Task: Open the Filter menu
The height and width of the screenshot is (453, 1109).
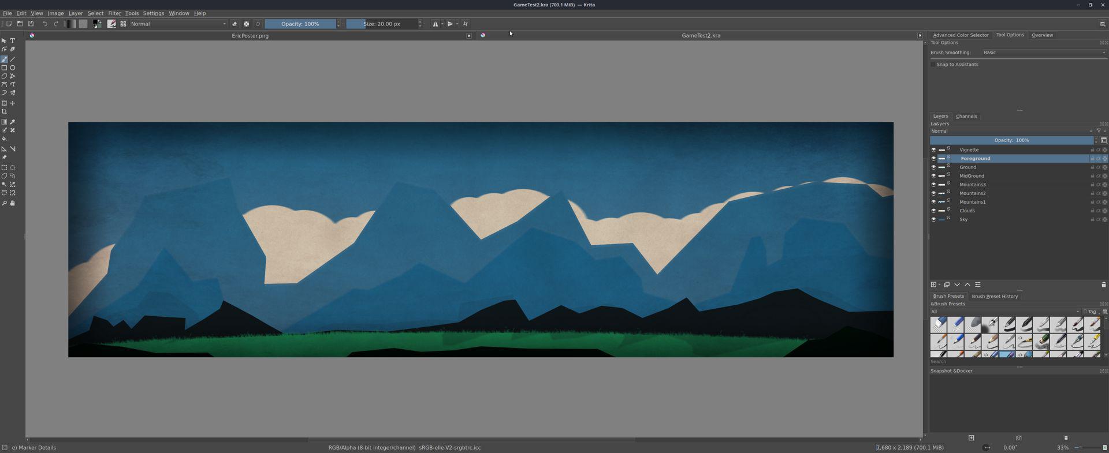Action: pos(114,13)
